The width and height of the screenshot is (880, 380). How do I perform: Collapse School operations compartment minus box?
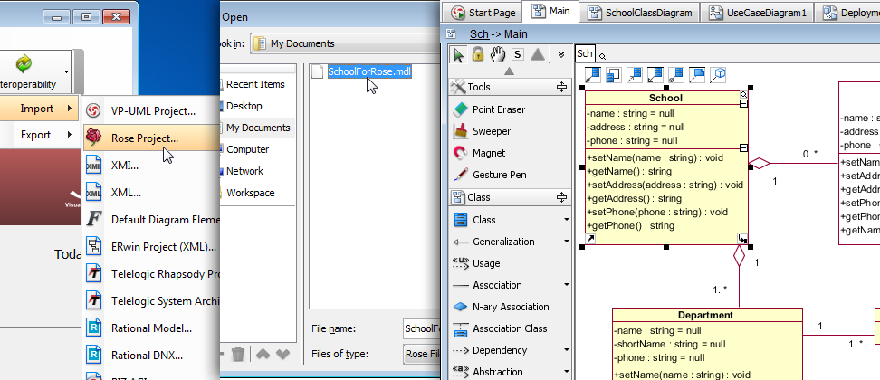743,148
